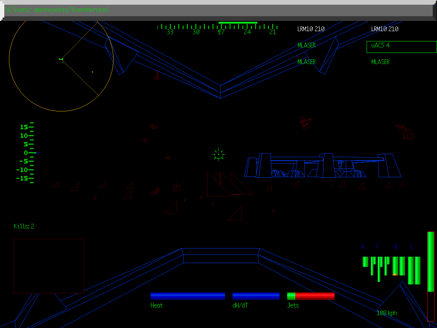The height and width of the screenshot is (328, 437).
Task: Click the head armor bar under H
Action: (365, 261)
